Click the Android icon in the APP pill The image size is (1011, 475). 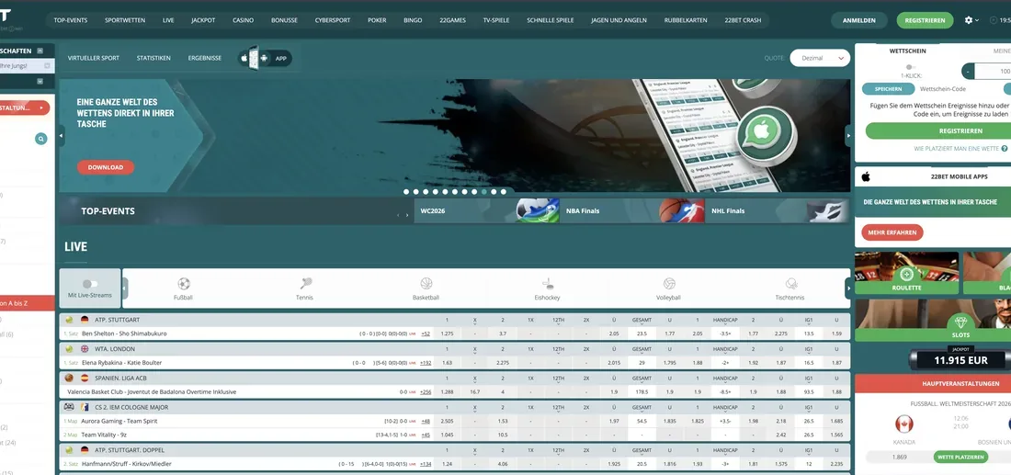[263, 58]
